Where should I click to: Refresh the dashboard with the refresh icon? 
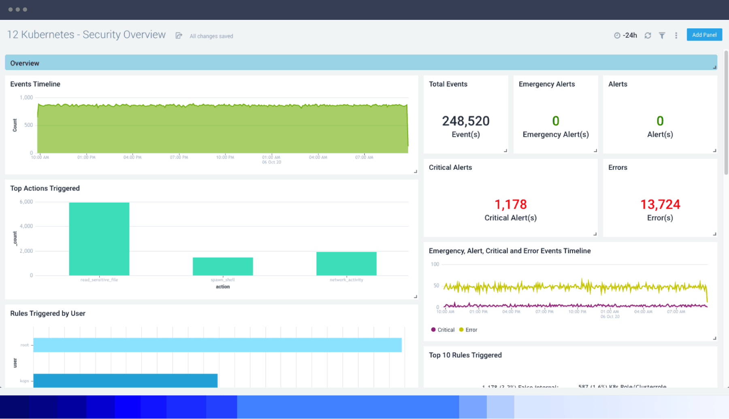pos(648,36)
